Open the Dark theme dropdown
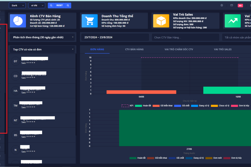251x167 pixels. point(17,5)
